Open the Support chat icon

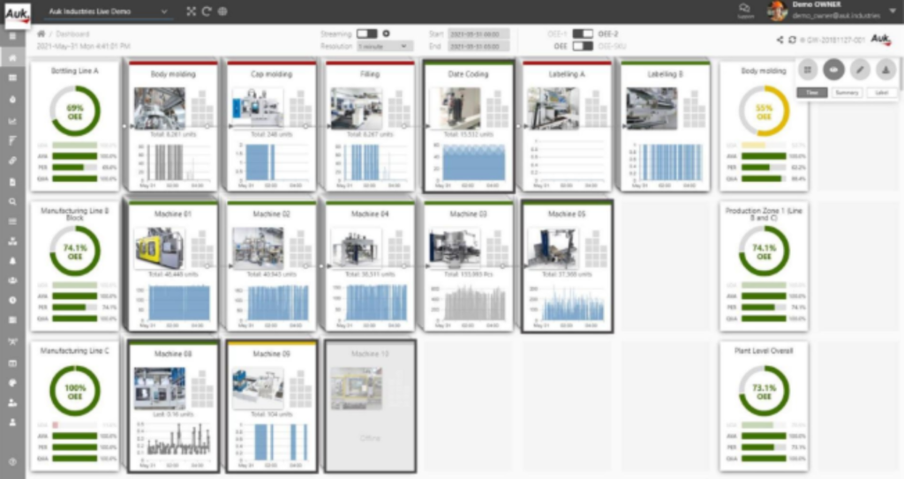click(x=744, y=9)
